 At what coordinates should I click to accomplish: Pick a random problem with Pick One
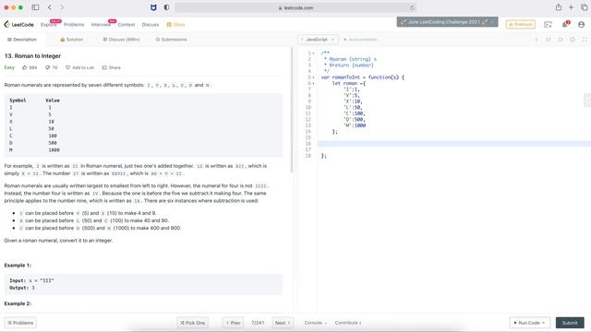pyautogui.click(x=192, y=323)
